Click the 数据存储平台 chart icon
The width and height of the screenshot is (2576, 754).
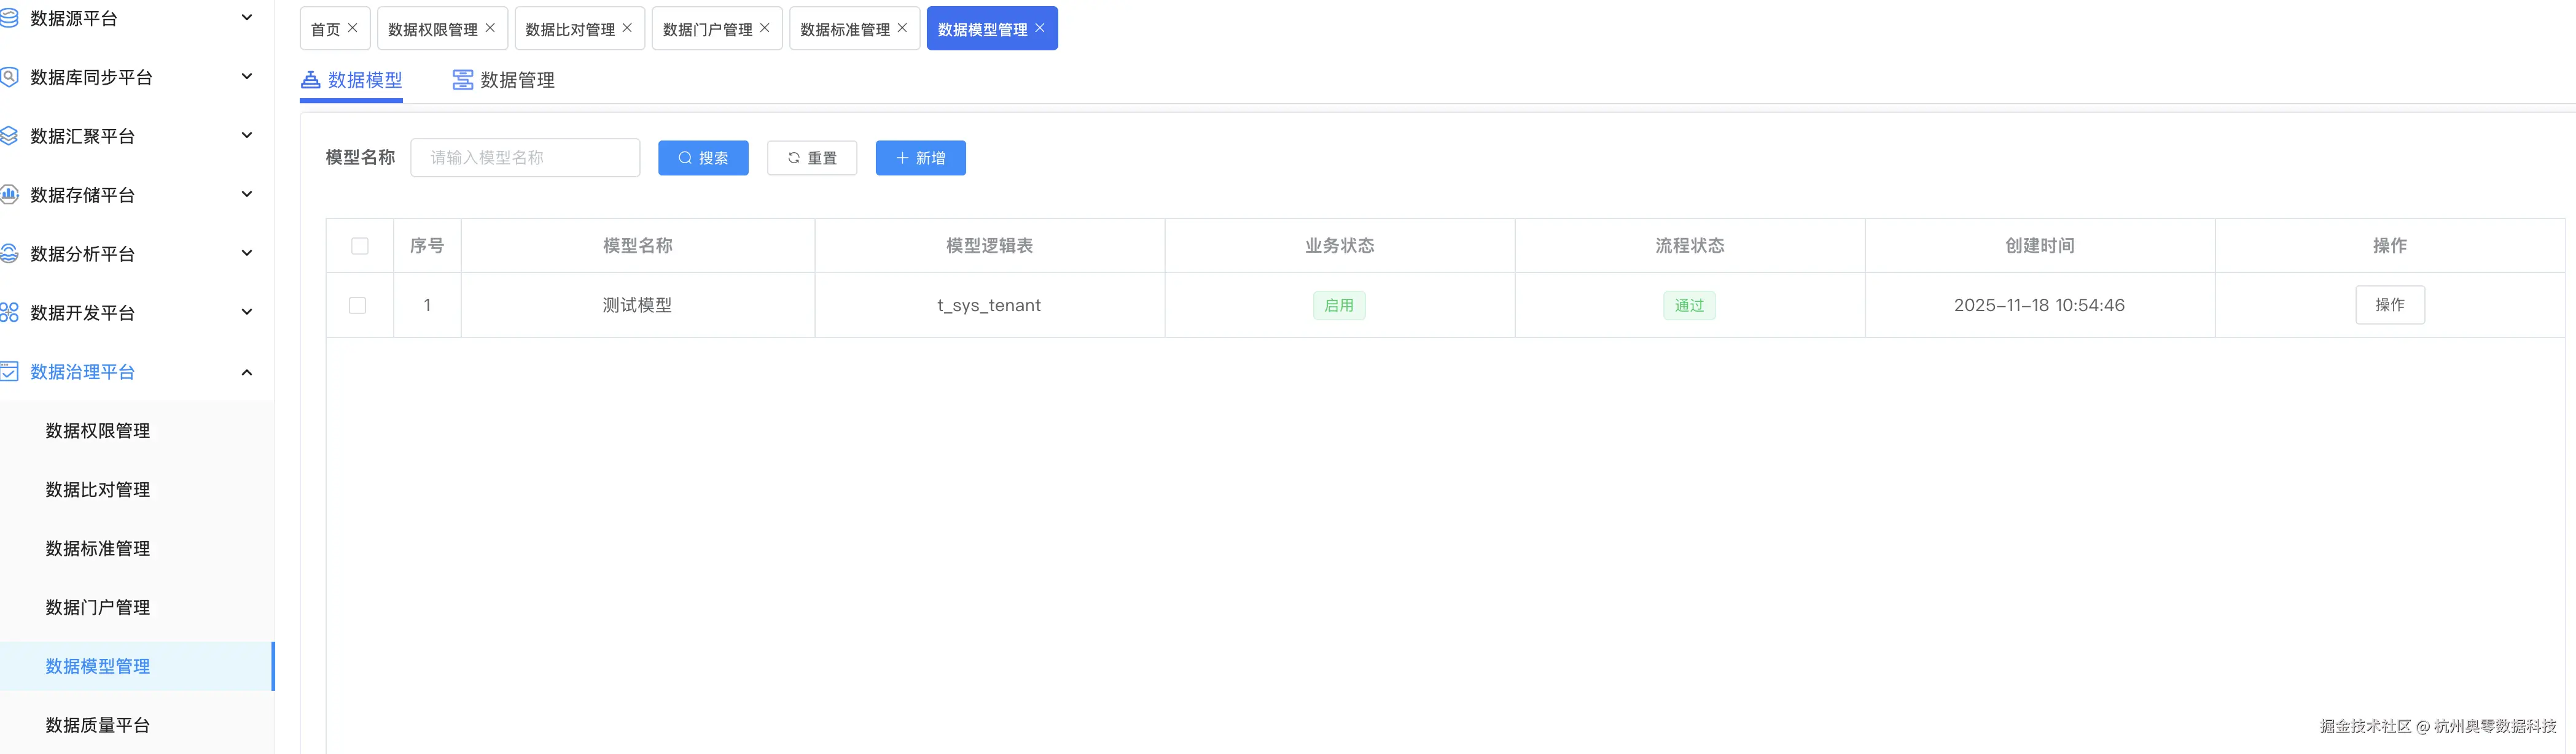click(9, 194)
